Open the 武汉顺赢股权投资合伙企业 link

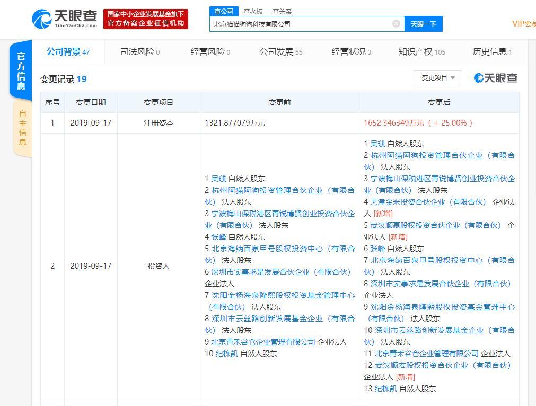[435, 225]
